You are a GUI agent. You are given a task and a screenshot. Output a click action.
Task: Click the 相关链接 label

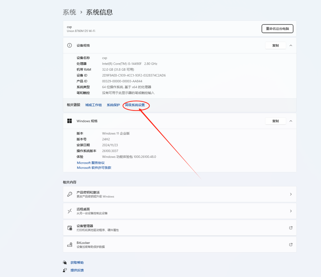[x=73, y=105]
